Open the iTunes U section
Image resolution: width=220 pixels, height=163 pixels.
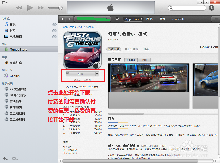178,19
